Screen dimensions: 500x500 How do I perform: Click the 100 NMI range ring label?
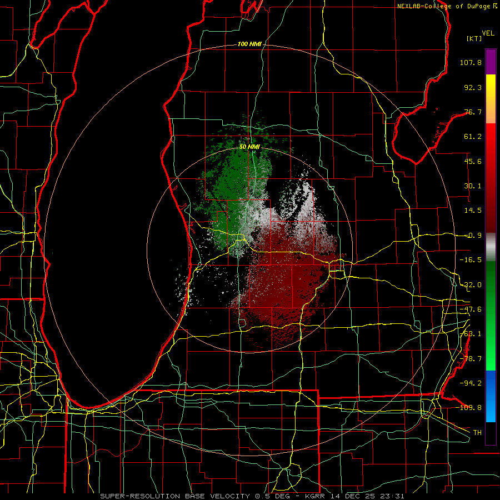tap(249, 44)
